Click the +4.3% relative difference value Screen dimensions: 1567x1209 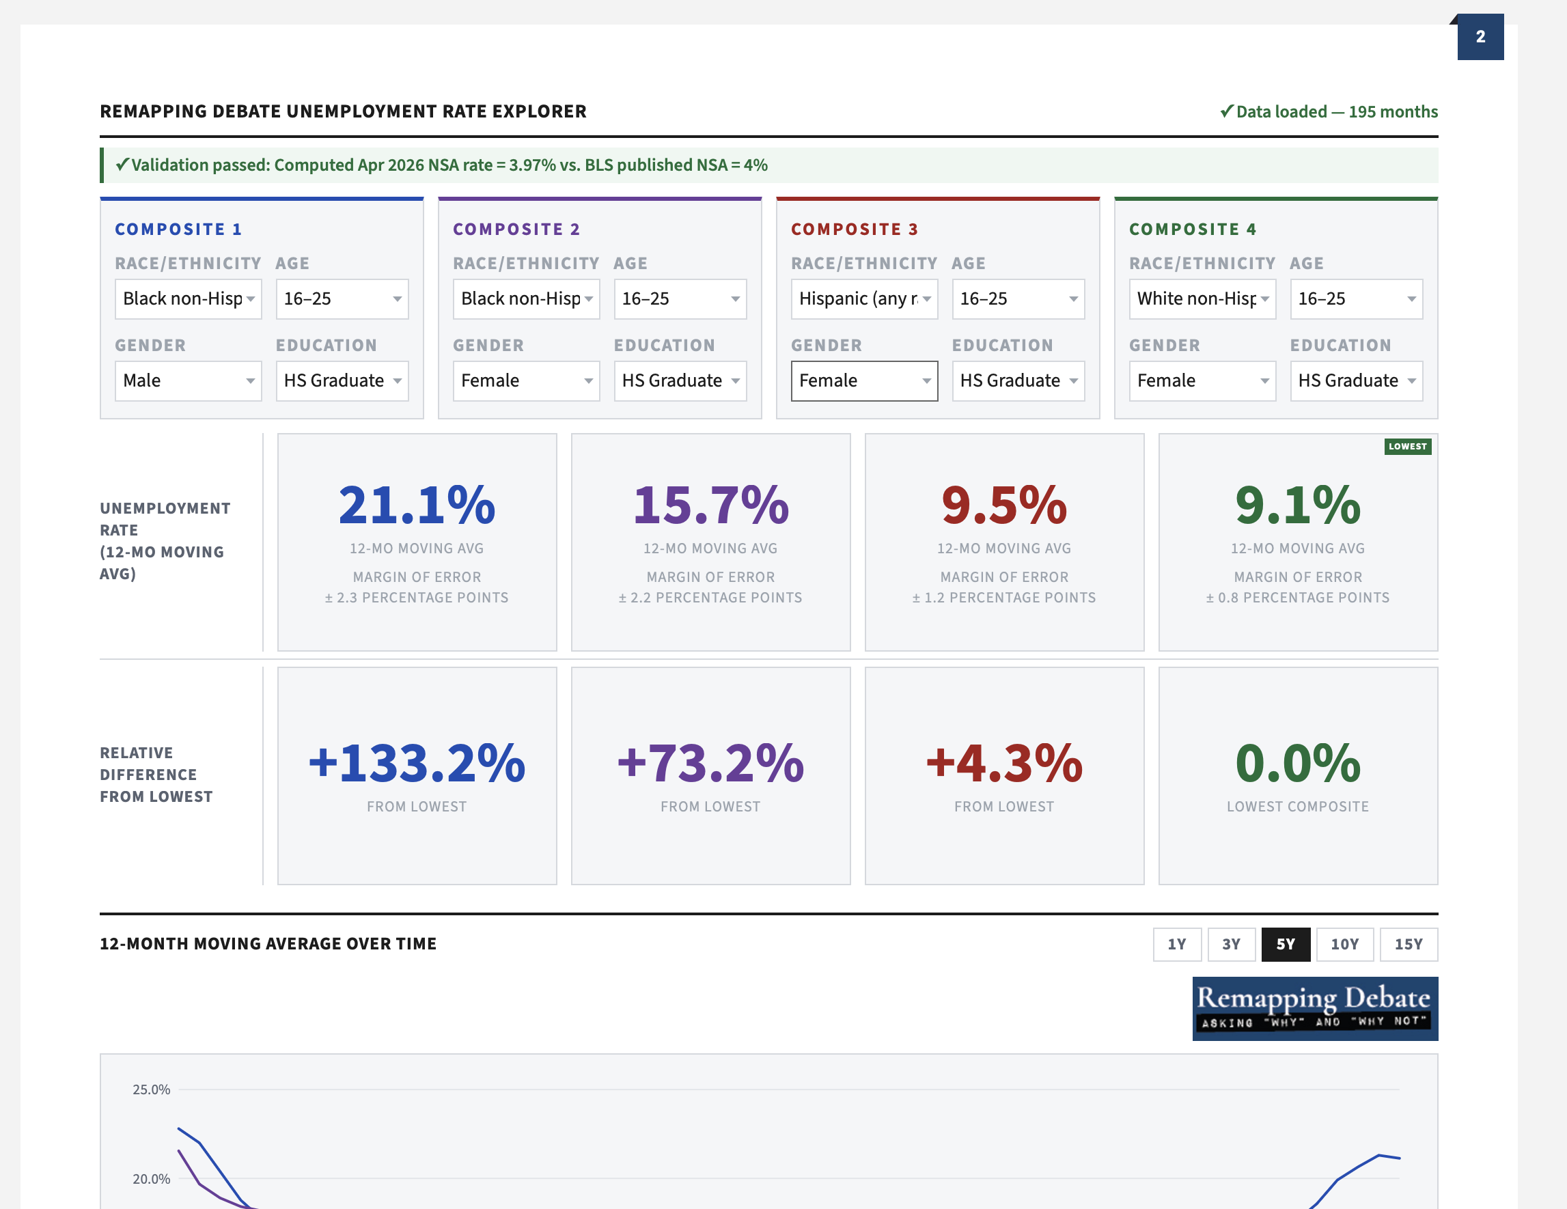pyautogui.click(x=1003, y=762)
